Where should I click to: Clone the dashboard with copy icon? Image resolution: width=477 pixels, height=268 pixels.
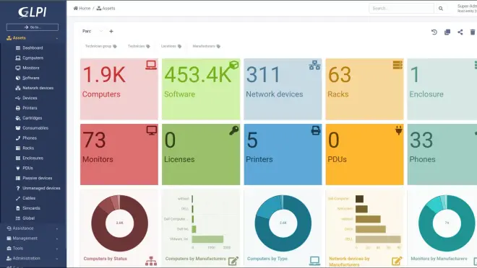click(447, 32)
